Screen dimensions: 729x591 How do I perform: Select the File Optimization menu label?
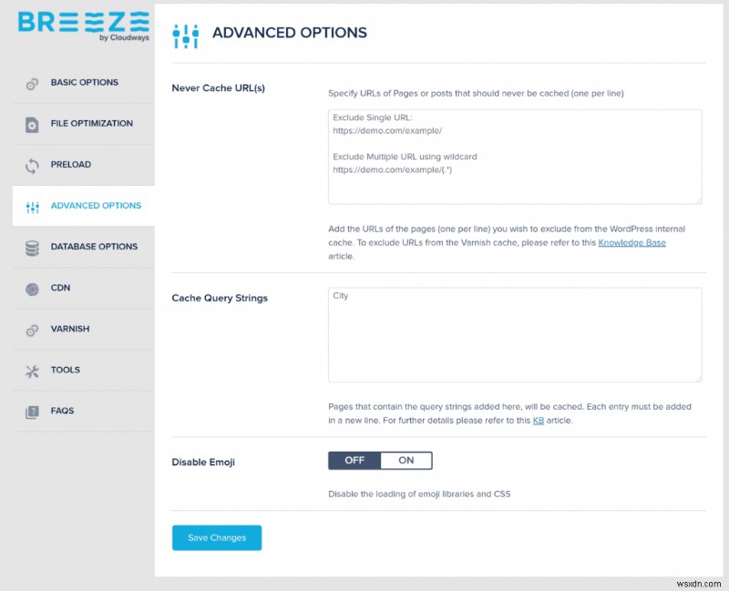point(92,124)
